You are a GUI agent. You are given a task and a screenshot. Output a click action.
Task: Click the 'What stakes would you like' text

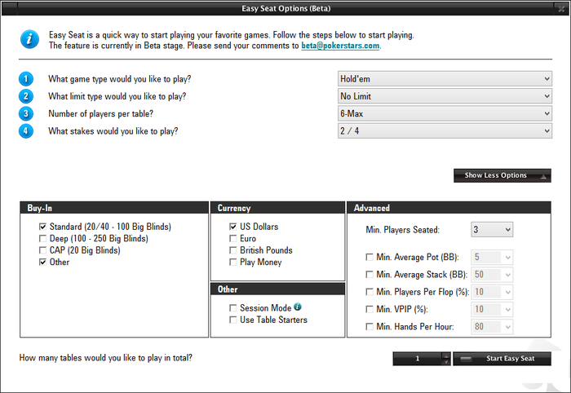point(113,131)
